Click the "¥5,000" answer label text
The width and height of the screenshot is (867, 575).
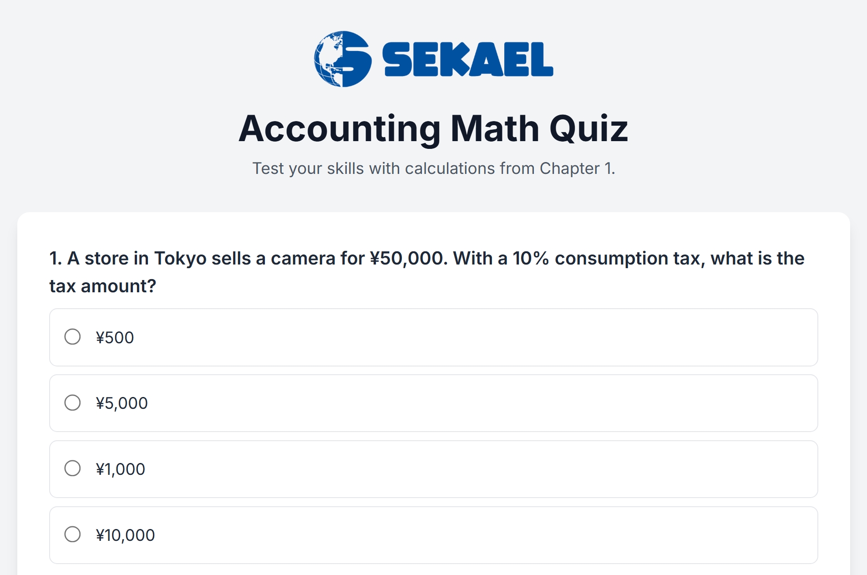(x=122, y=403)
